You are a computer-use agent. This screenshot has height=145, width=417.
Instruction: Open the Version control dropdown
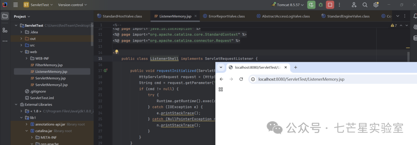[72, 5]
